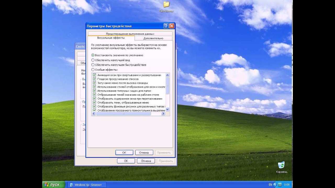Click the horizontal scrollbar thumb in effects list
Image resolution: width=335 pixels, height=188 pixels.
pos(123,114)
